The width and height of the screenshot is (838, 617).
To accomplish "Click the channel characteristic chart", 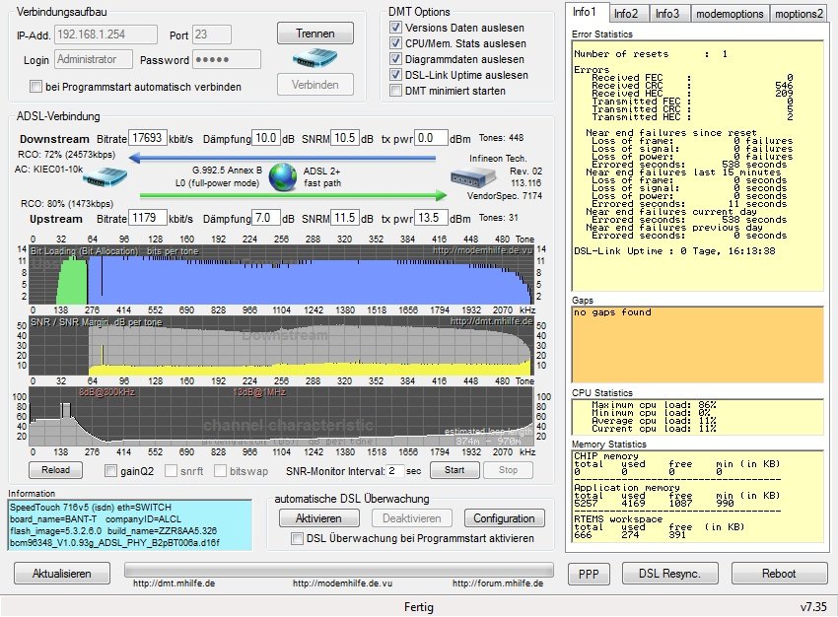I will click(281, 417).
